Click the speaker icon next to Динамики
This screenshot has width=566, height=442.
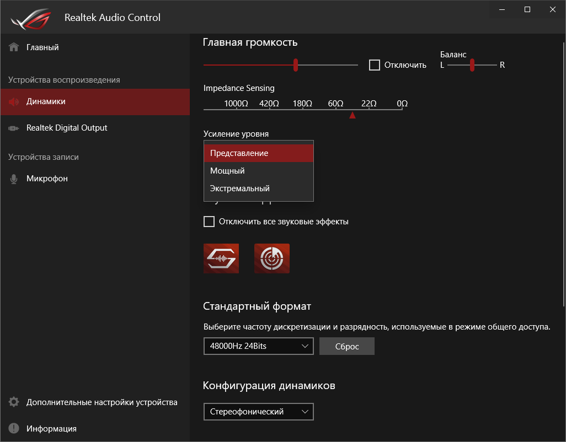[14, 101]
